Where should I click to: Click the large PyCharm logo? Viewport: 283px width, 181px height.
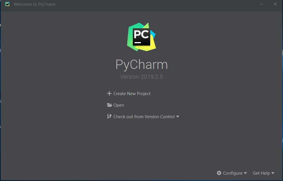tap(141, 37)
